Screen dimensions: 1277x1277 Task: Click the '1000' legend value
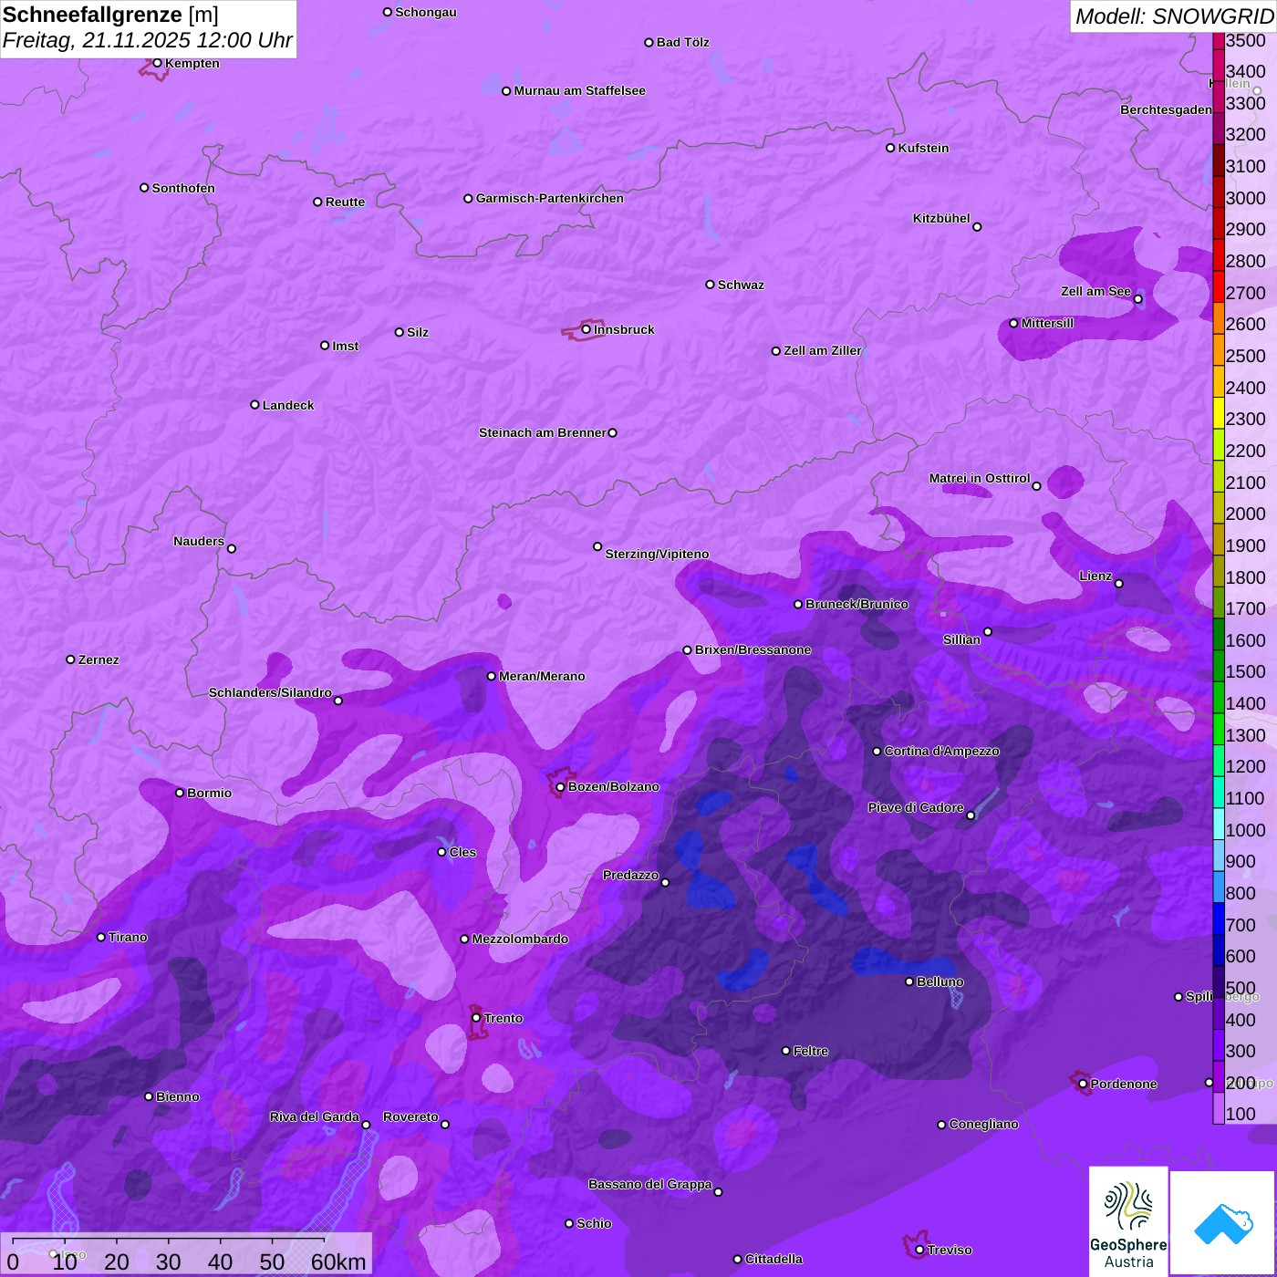point(1246,830)
